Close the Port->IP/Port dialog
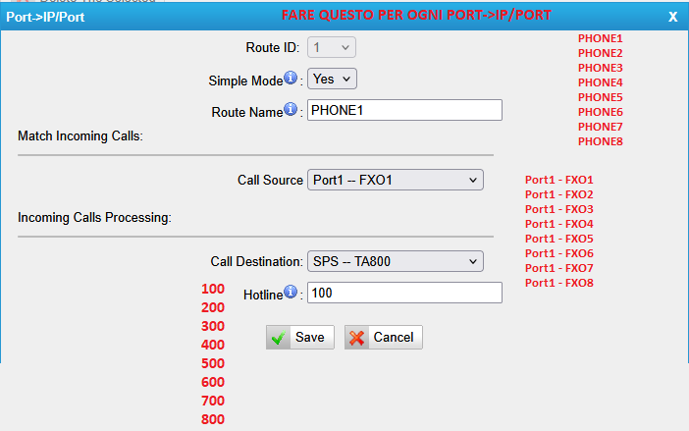This screenshot has height=431, width=689. point(672,17)
